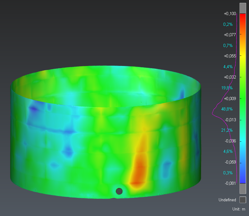Click the Unit: m label
Viewport: 249px width, 216px height.
(239, 209)
